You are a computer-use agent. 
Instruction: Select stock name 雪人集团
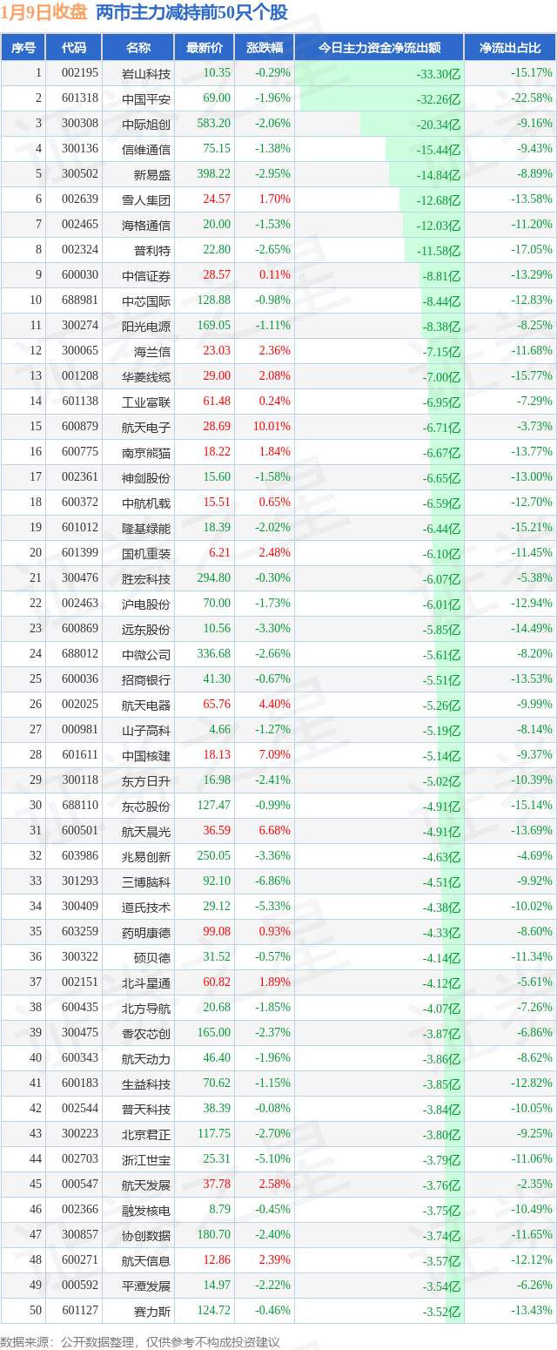tap(147, 199)
